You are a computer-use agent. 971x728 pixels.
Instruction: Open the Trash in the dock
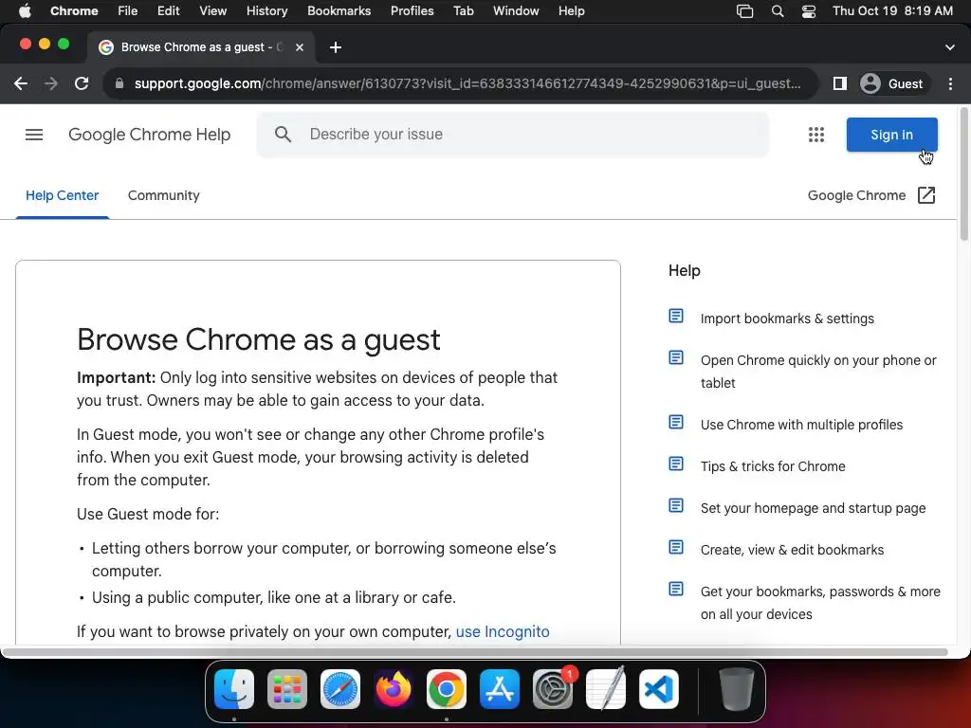[736, 689]
